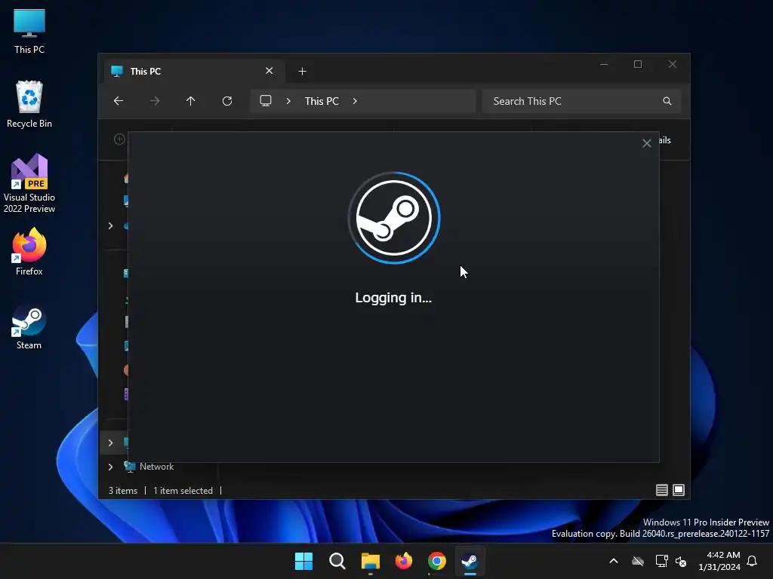The height and width of the screenshot is (579, 773).
Task: Close the File Explorer window
Action: point(673,65)
